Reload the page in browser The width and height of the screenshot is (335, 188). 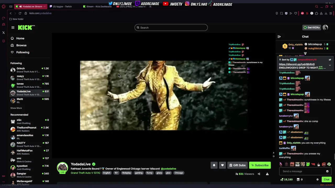pos(20,13)
